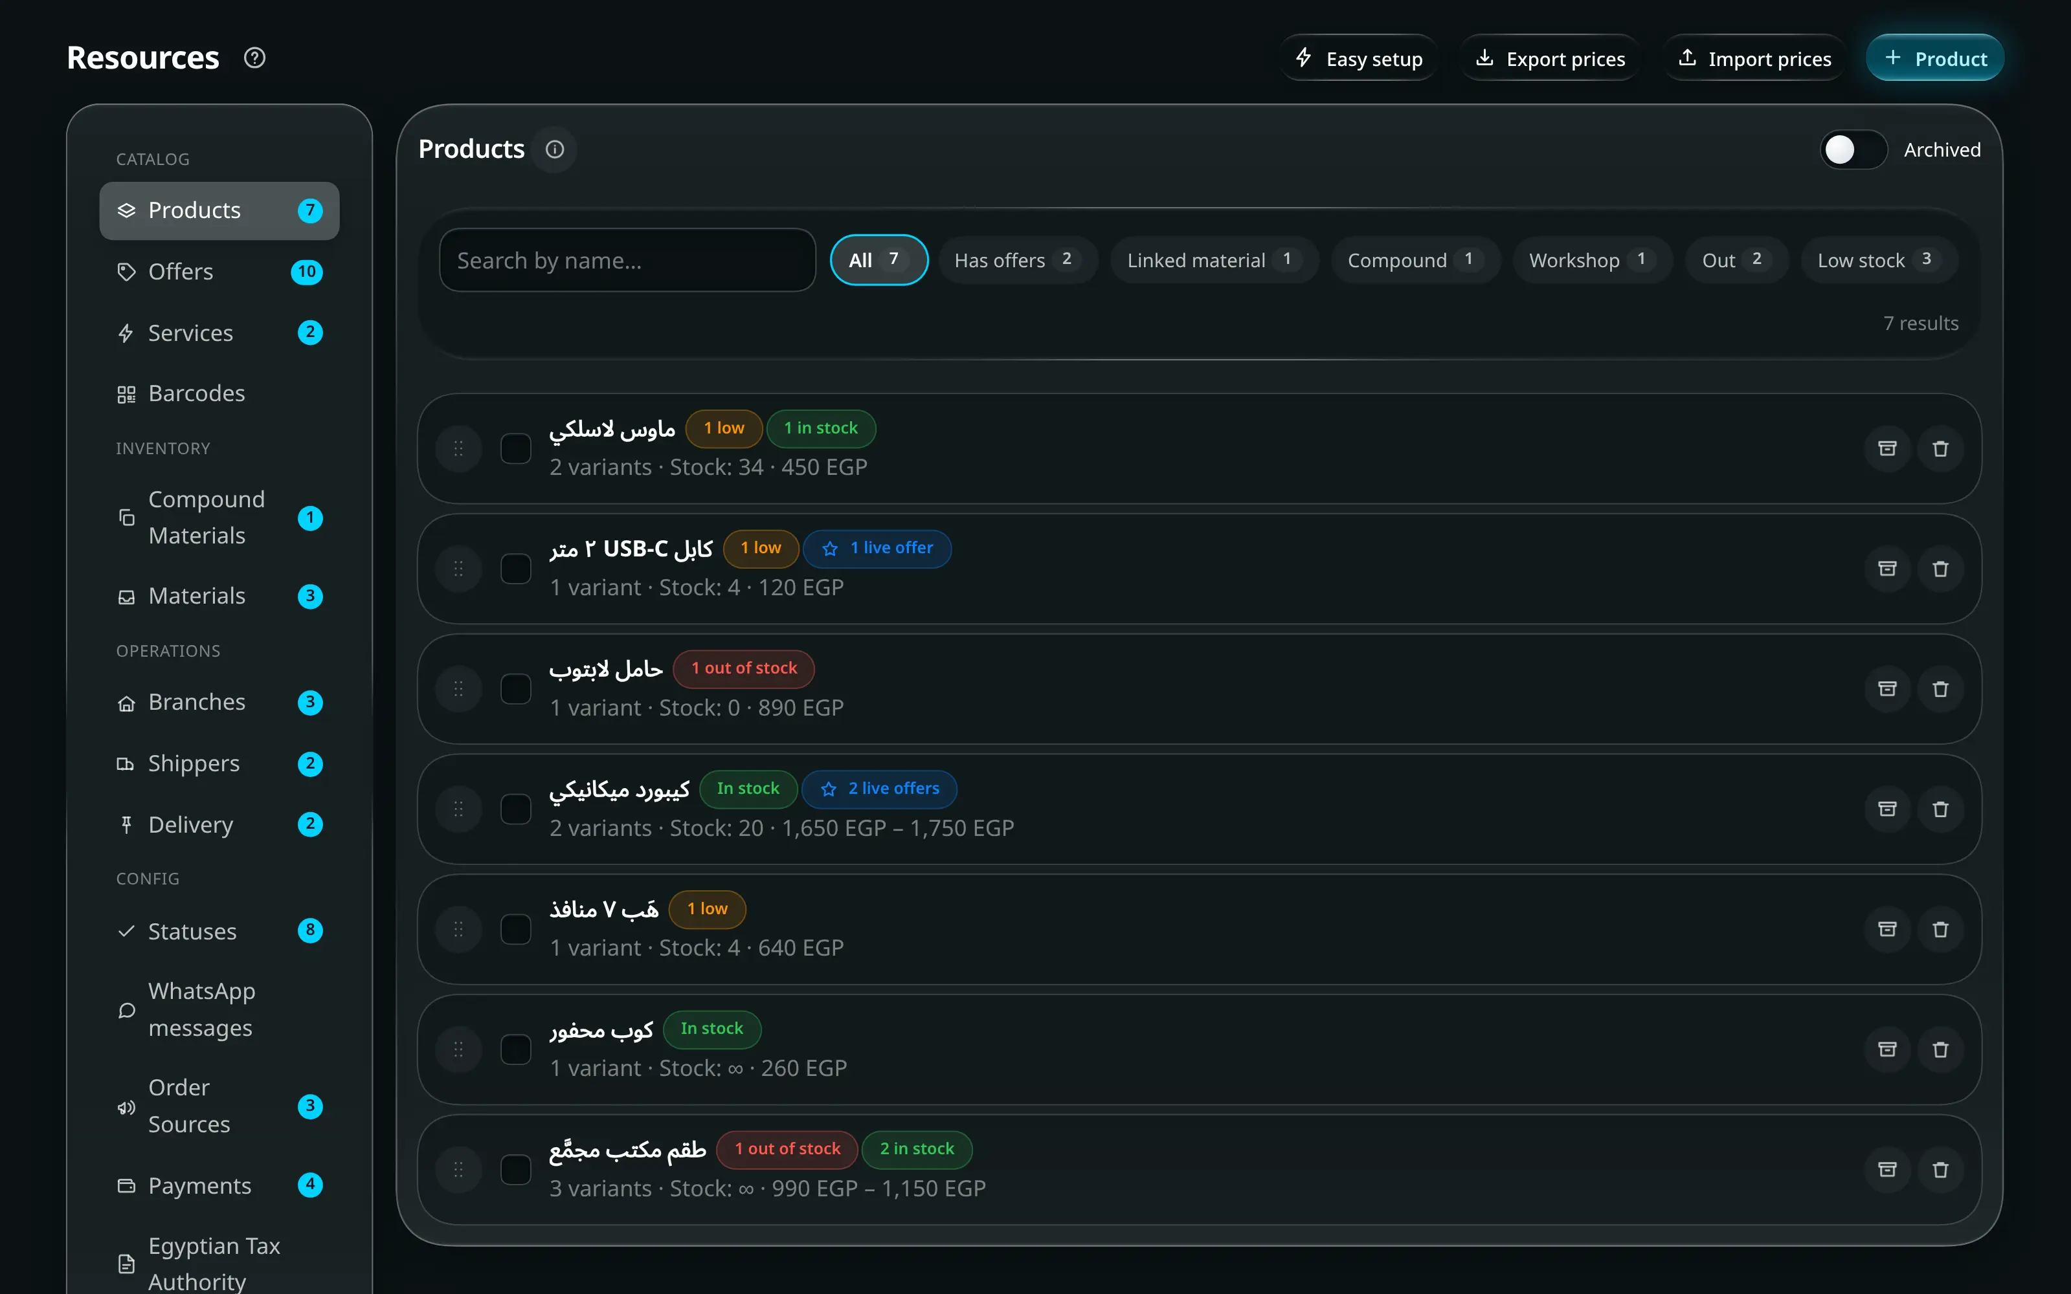Viewport: 2071px width, 1294px height.
Task: Show only Low stock products
Action: point(1878,260)
